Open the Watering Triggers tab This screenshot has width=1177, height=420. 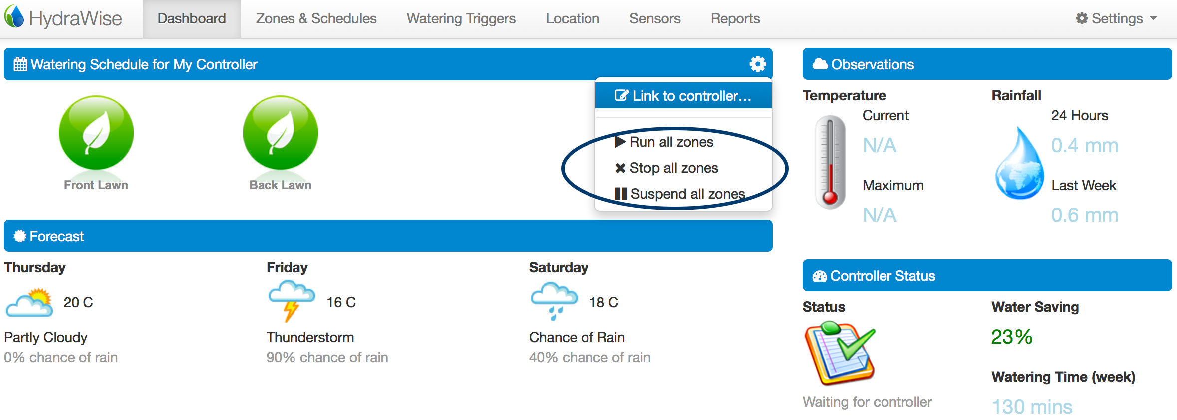point(461,18)
